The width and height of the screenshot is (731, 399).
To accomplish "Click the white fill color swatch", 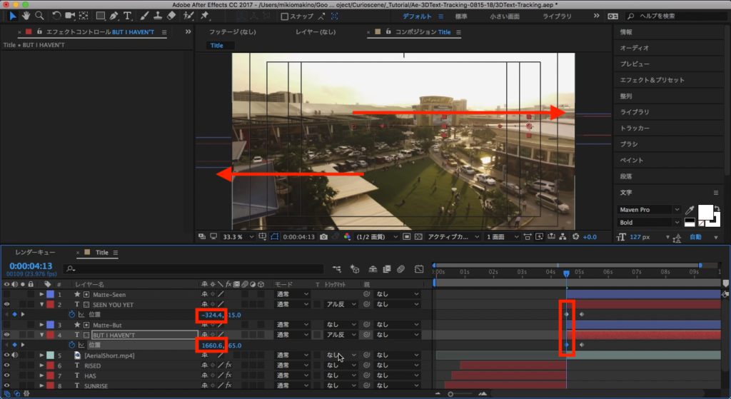I will [x=706, y=212].
